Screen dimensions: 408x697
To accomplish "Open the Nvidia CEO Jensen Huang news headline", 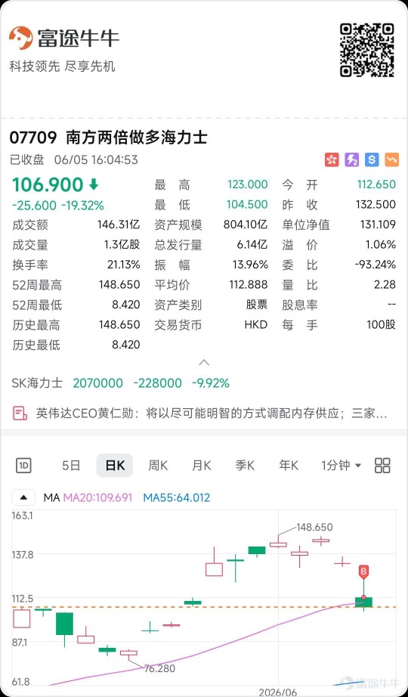I will [x=212, y=414].
